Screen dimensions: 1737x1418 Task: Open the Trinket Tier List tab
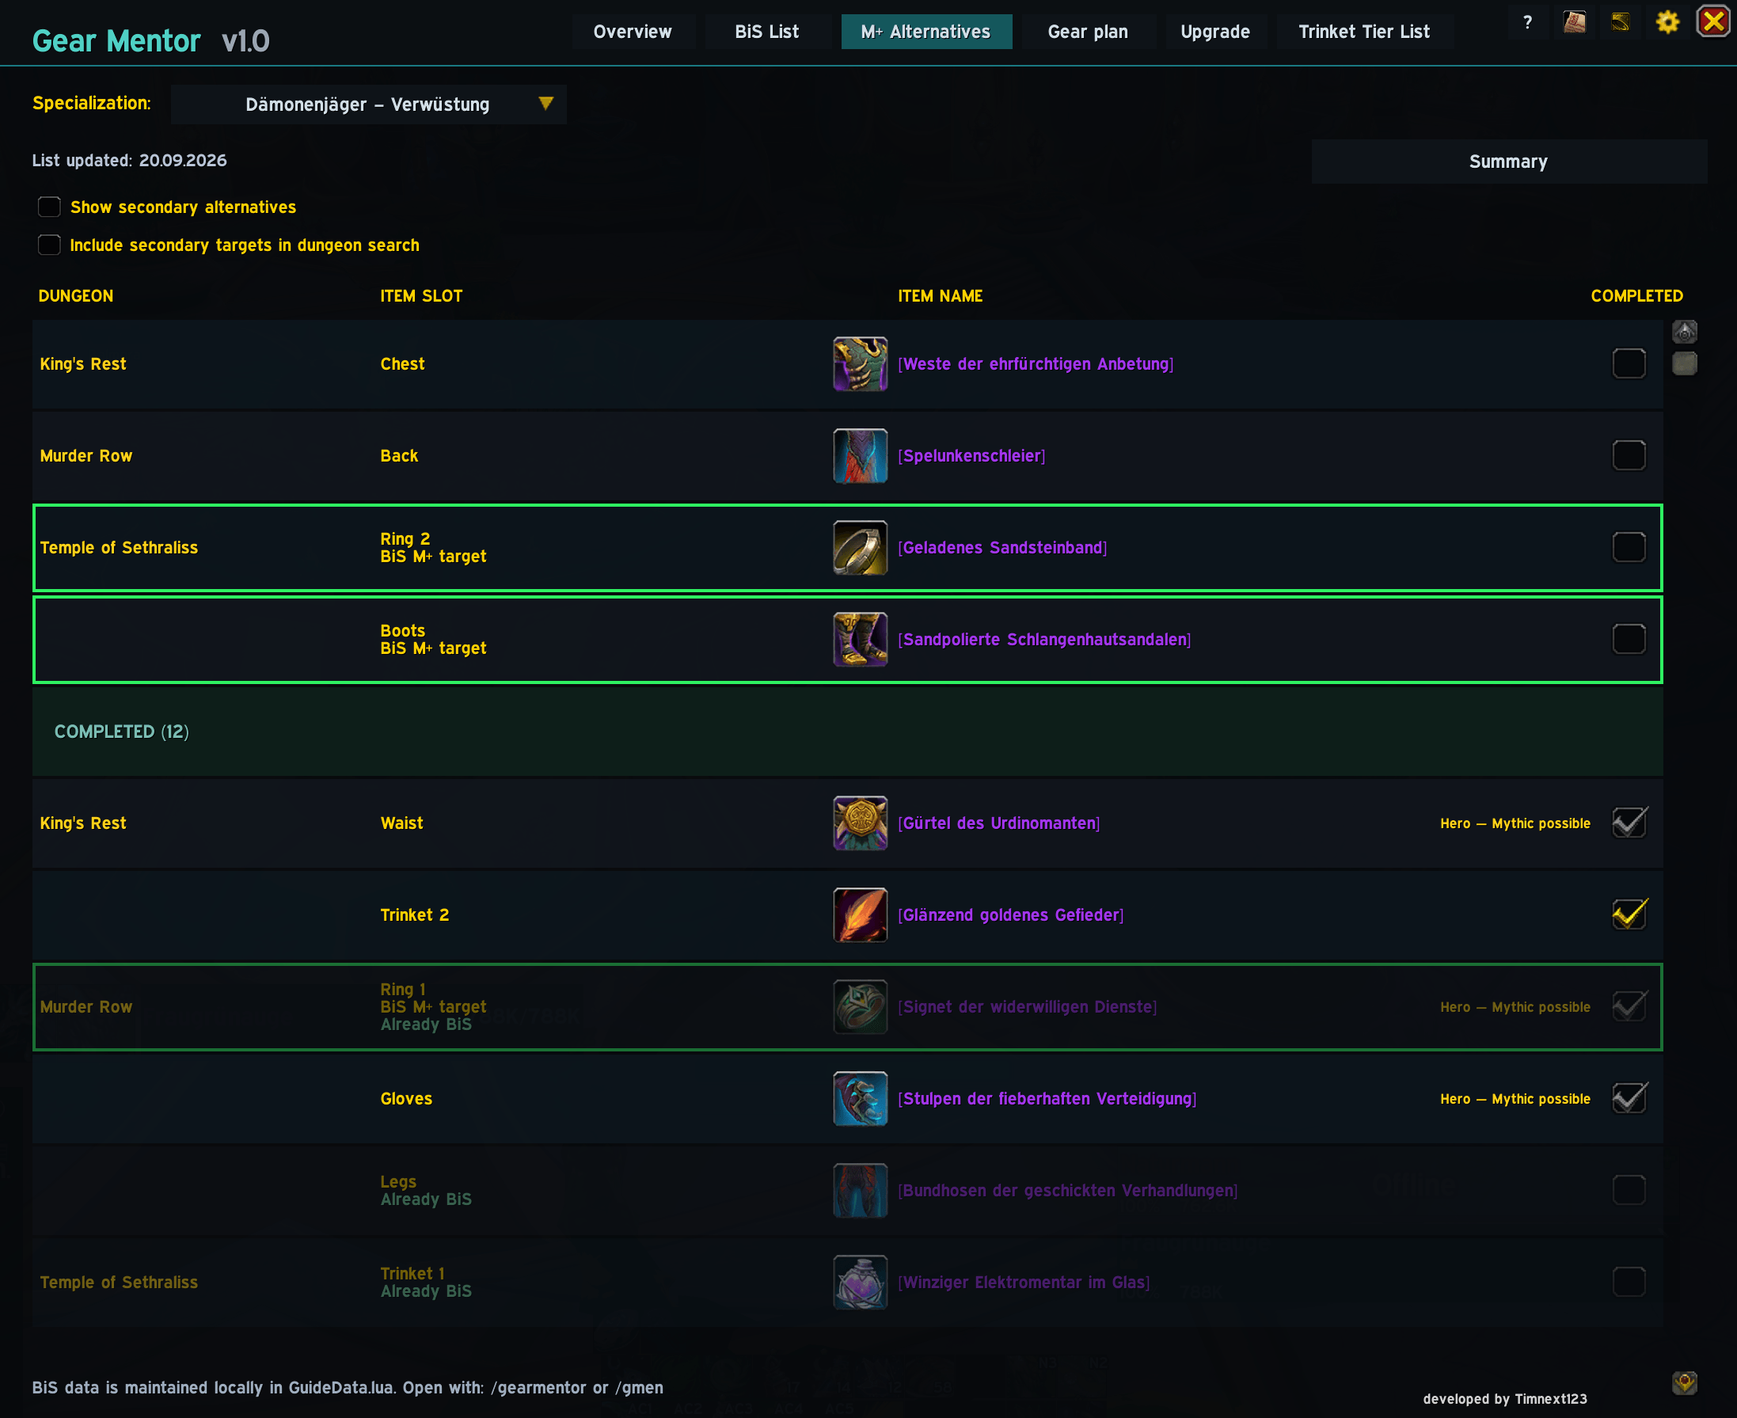click(x=1364, y=32)
